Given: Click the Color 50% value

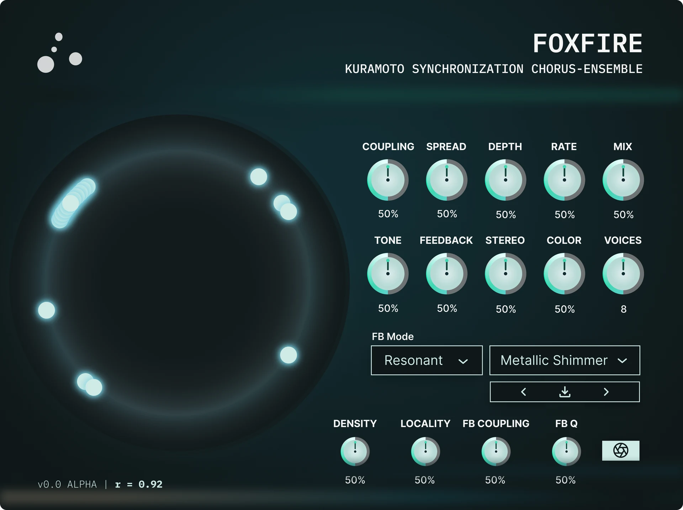Looking at the screenshot, I should coord(565,309).
